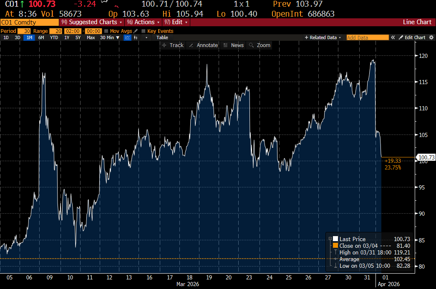This screenshot has height=289, width=436.
Task: Select the 1D time range tab
Action: click(x=6, y=37)
